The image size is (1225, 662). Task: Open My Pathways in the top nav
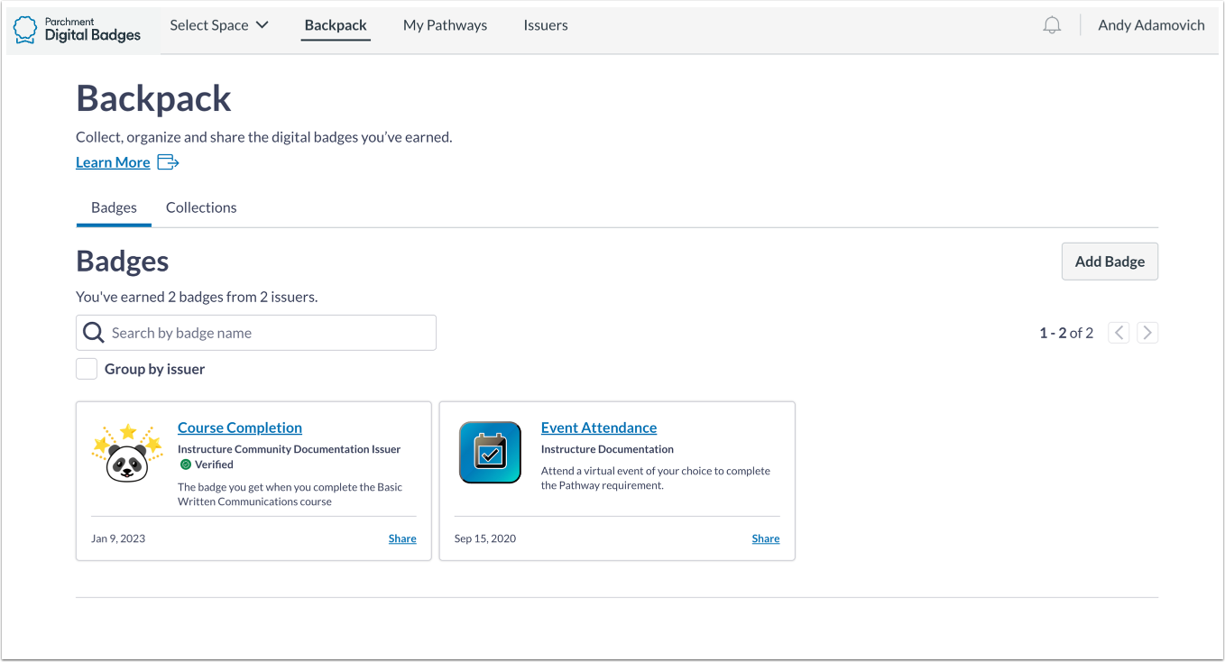(445, 25)
